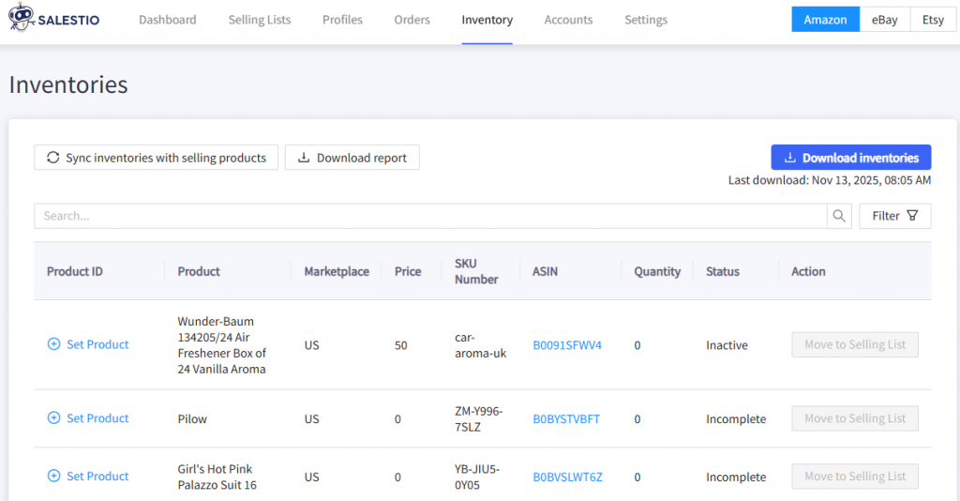Click the sync arrows icon
Image resolution: width=960 pixels, height=501 pixels.
coord(53,158)
